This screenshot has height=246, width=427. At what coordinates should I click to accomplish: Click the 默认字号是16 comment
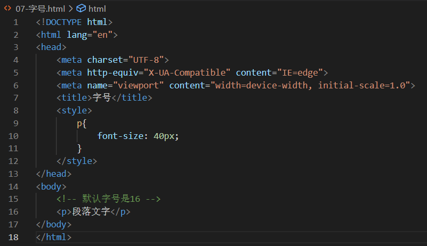[x=109, y=199]
